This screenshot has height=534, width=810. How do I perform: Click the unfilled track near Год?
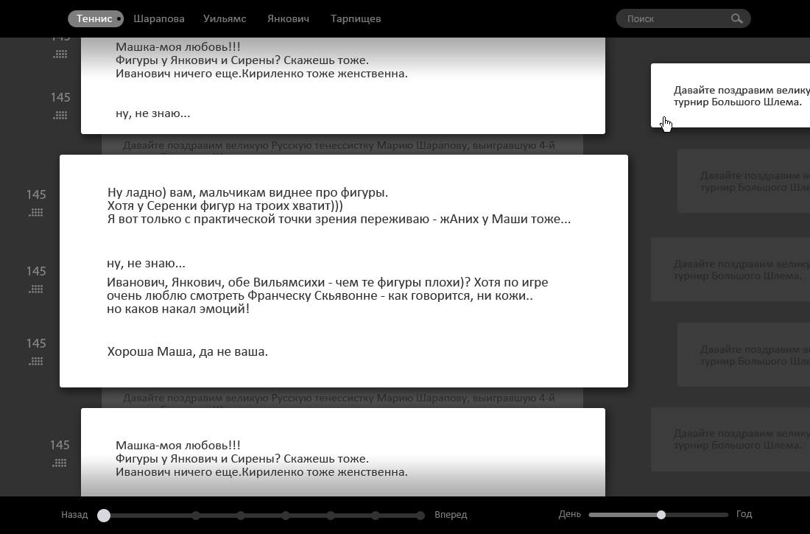coord(697,515)
